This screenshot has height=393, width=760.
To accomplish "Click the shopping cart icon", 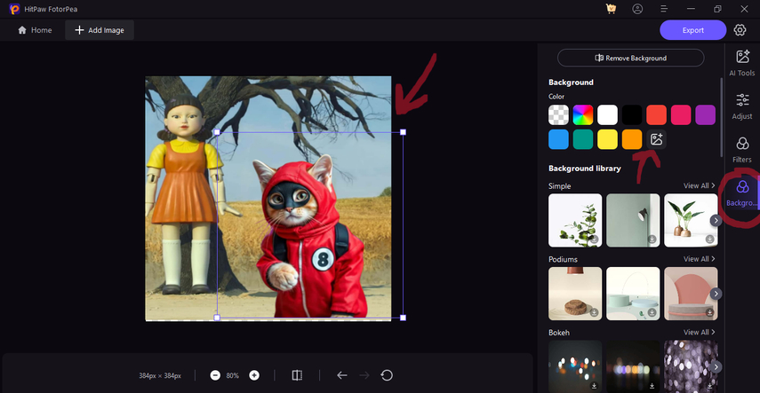I will (x=611, y=9).
